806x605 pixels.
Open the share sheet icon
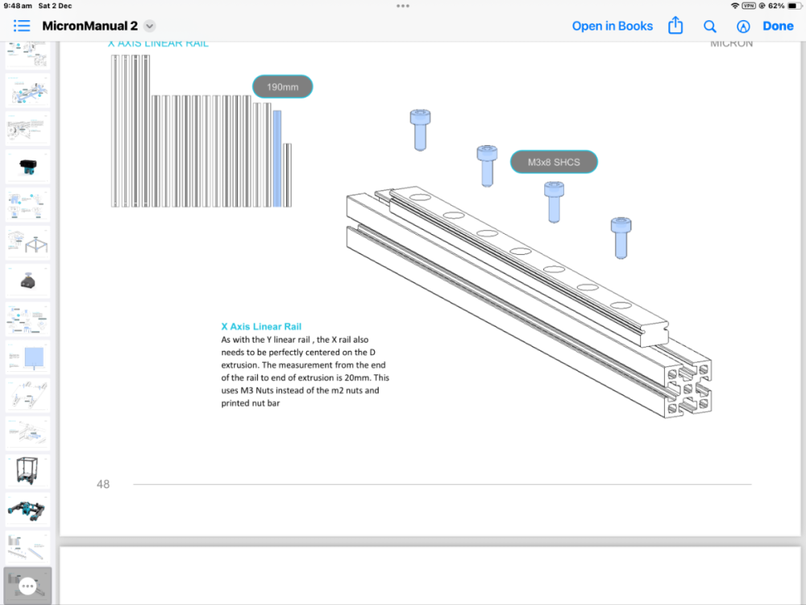tap(675, 25)
